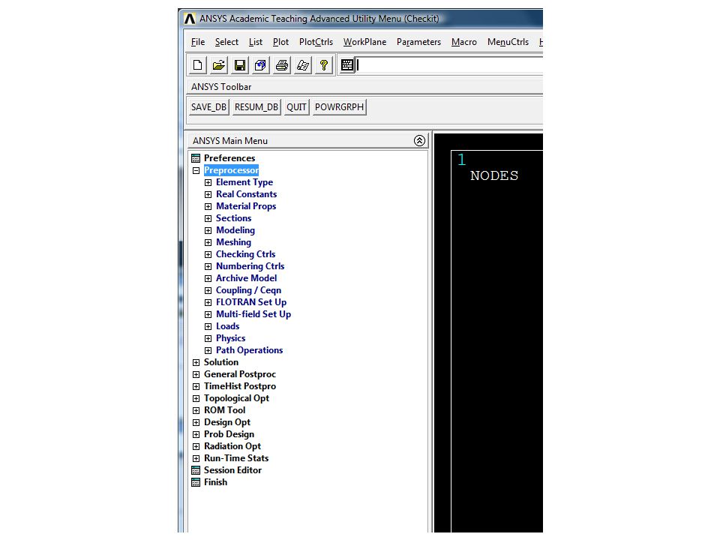Click the RESUM_DB toolbar button
Screen dimensions: 720x540
click(256, 107)
